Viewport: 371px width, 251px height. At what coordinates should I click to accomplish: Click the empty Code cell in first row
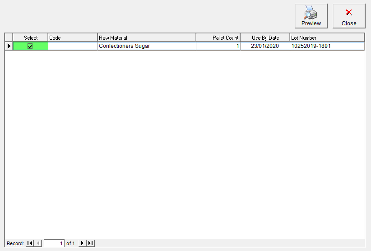tap(73, 46)
